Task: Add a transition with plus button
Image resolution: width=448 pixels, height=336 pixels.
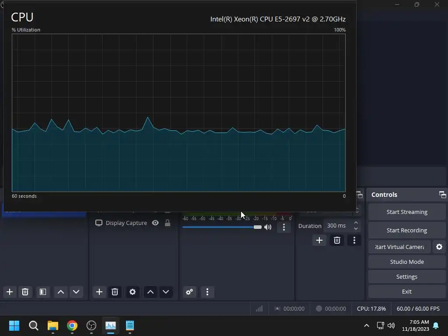Action: 319,240
